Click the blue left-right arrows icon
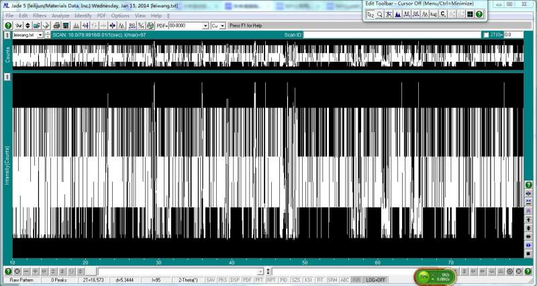This screenshot has height=286, width=537. pyautogui.click(x=112, y=26)
